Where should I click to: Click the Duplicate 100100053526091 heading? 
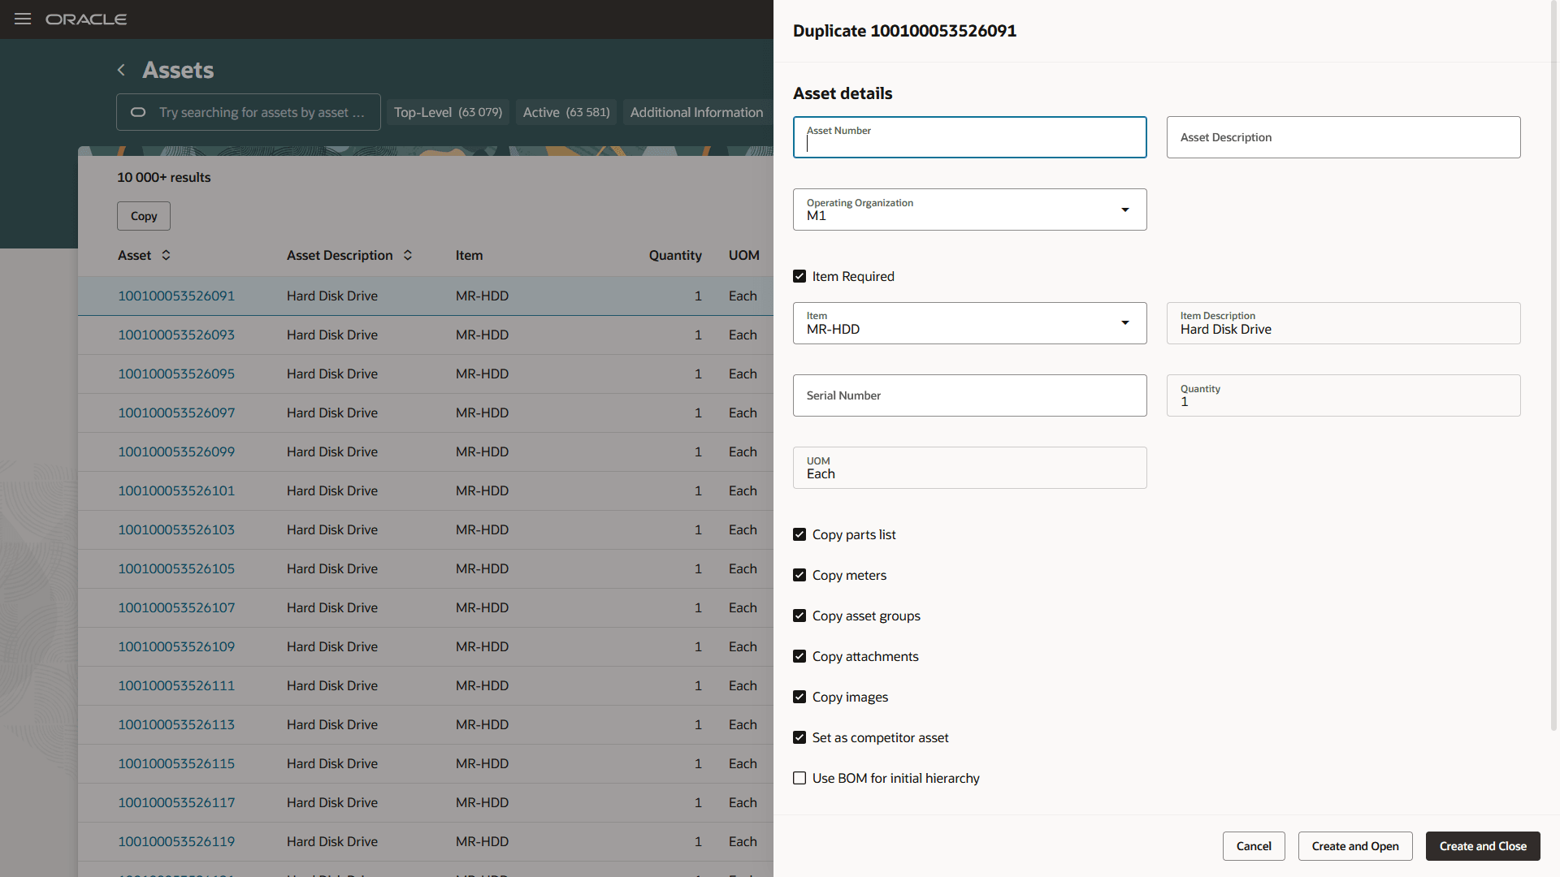click(x=904, y=31)
